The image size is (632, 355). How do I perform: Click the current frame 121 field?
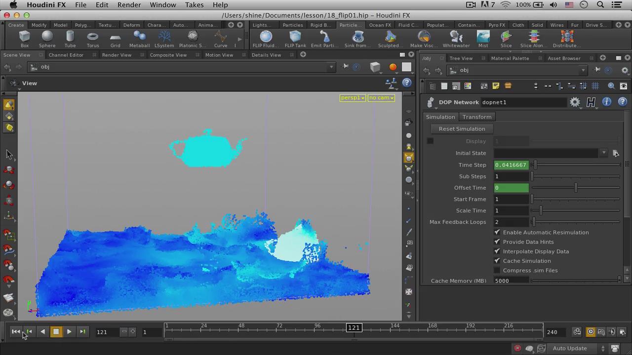[x=107, y=332]
